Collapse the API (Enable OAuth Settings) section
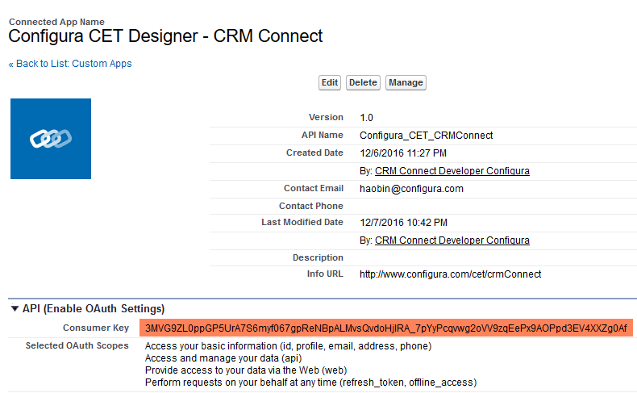Image resolution: width=637 pixels, height=393 pixels. [x=15, y=308]
